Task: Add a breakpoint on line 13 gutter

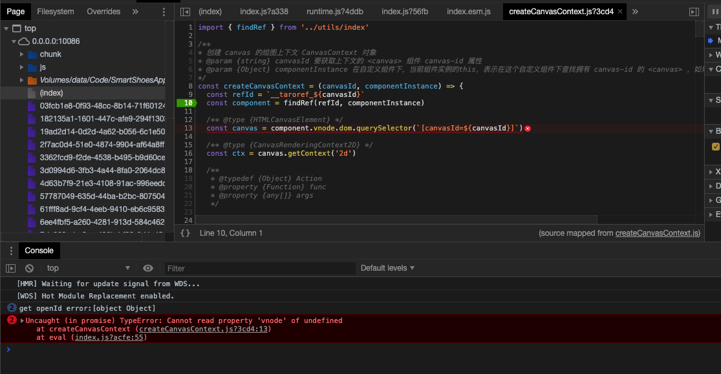Action: [x=188, y=128]
